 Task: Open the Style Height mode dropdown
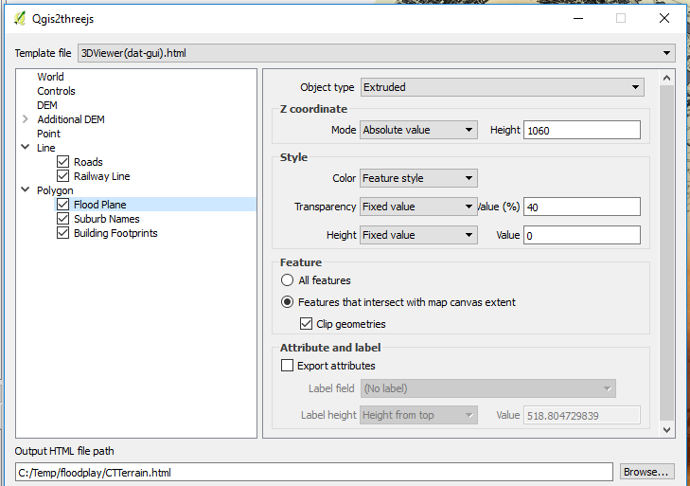(418, 235)
